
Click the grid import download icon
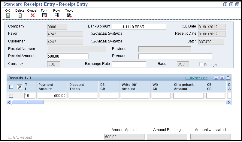(222, 78)
